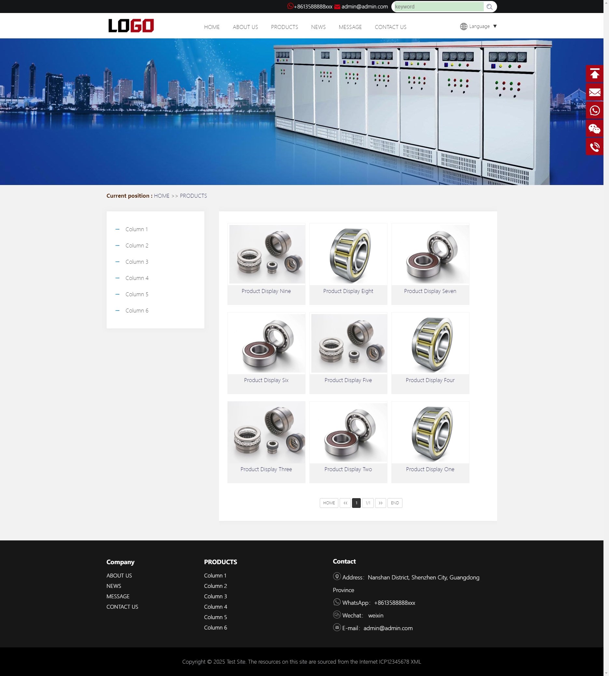Open CONTACT US link in footer
The image size is (609, 676).
click(x=122, y=607)
